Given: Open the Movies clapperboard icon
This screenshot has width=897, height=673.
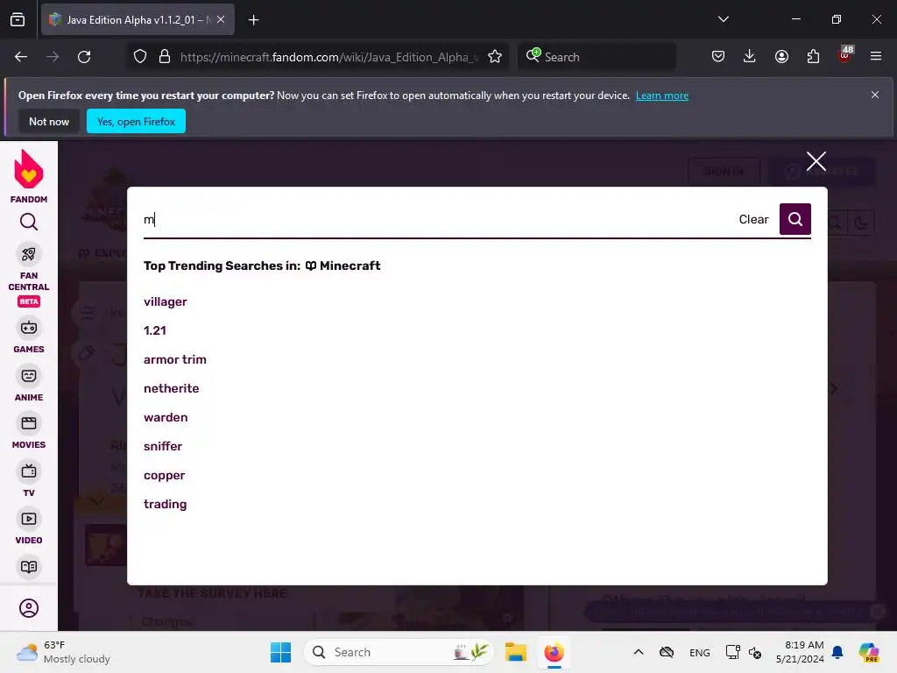Looking at the screenshot, I should point(29,423).
